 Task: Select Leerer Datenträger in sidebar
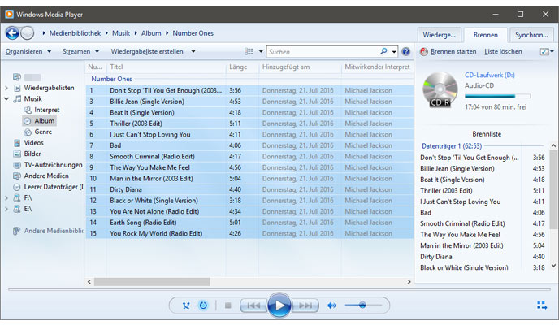pyautogui.click(x=53, y=187)
